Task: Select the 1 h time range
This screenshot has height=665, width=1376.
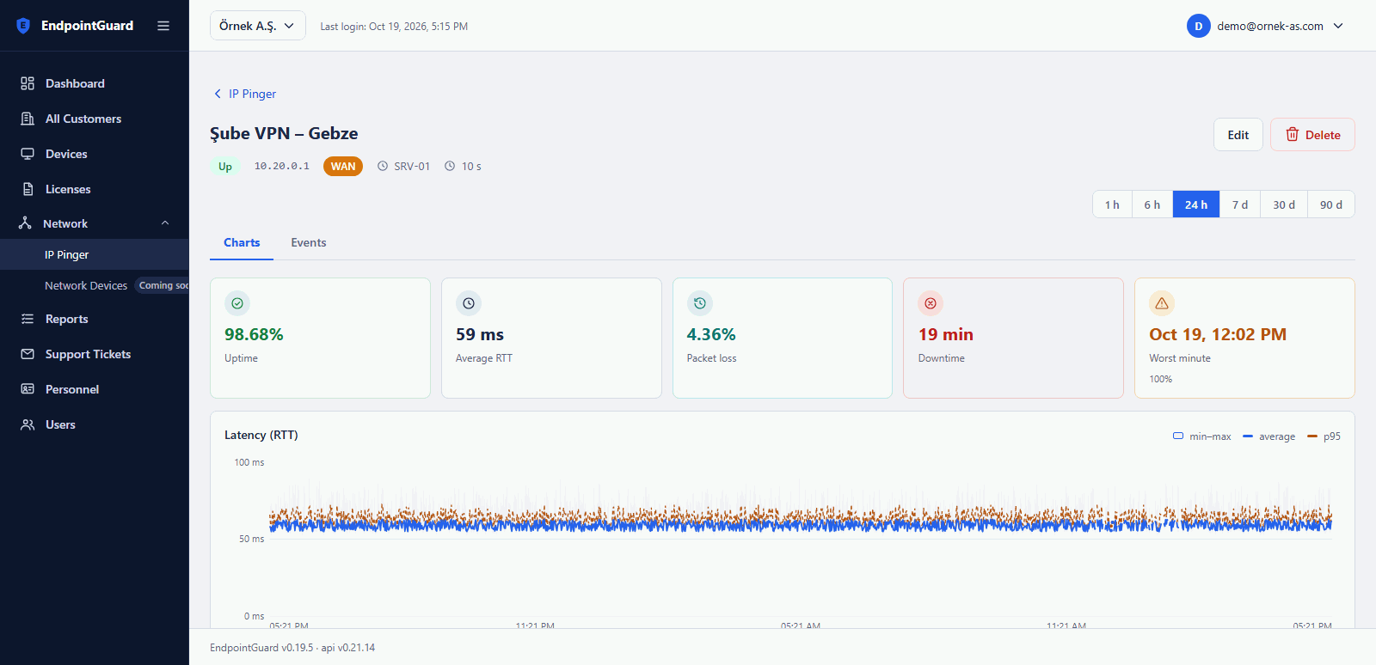Action: coord(1112,204)
